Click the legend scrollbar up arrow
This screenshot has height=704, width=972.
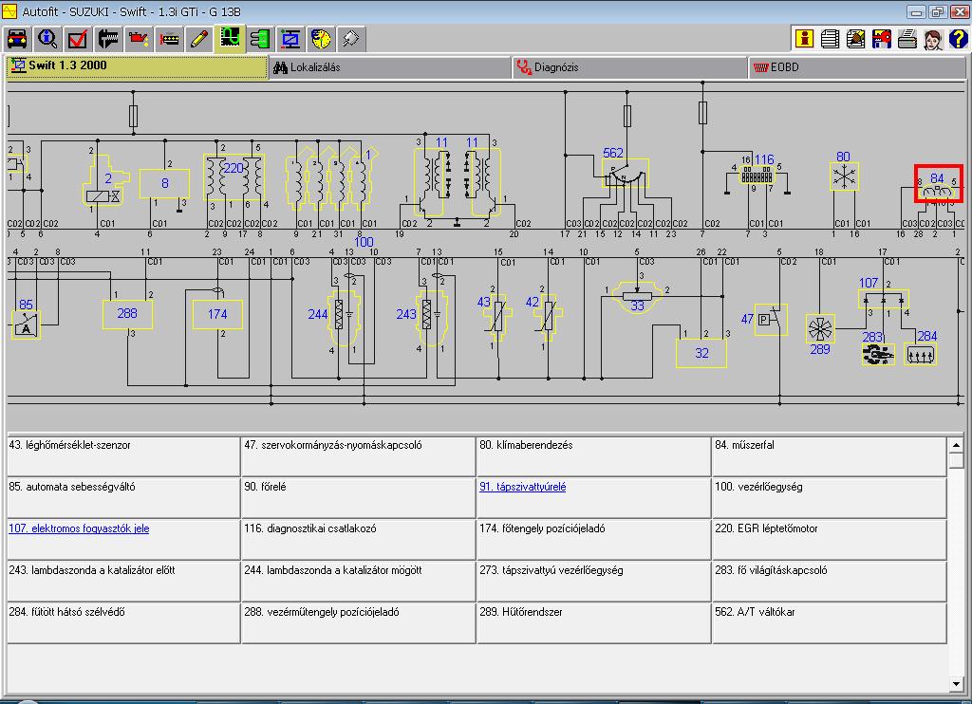(x=956, y=445)
